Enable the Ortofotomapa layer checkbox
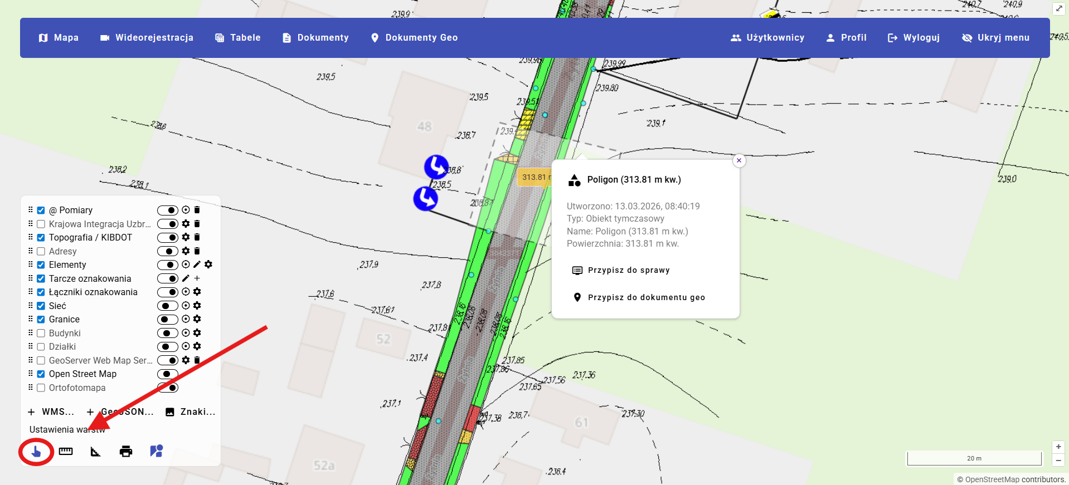 41,388
